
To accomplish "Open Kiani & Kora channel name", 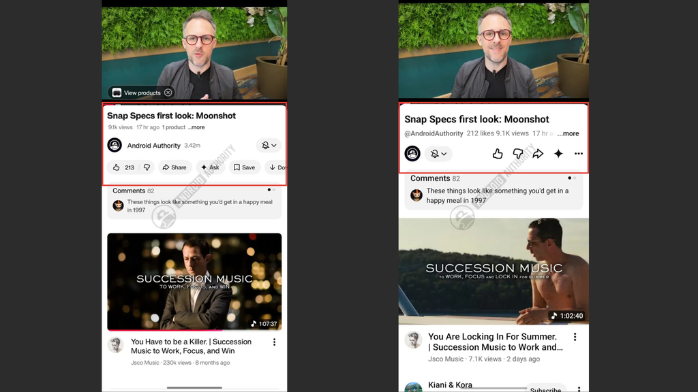I will (450, 385).
